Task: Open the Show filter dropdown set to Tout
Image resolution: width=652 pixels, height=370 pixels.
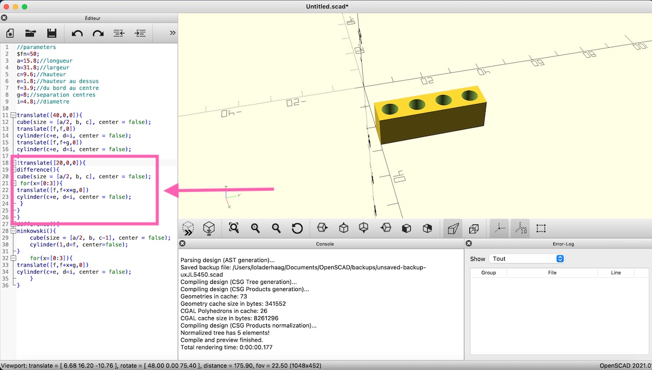Action: tap(527, 259)
